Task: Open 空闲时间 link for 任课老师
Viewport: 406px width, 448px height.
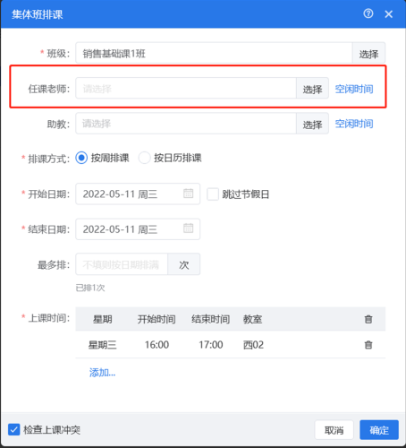Action: click(x=354, y=89)
